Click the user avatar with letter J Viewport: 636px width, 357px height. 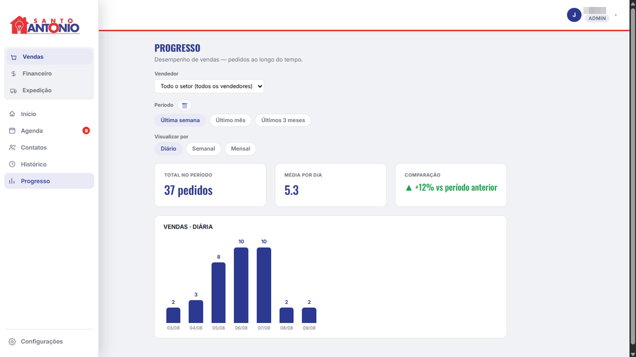pos(574,15)
